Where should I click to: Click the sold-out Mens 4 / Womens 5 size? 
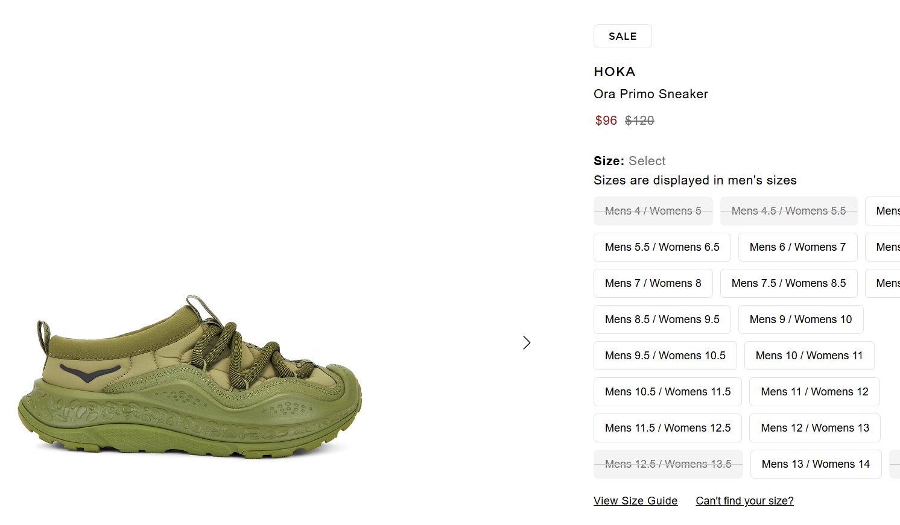(x=653, y=211)
